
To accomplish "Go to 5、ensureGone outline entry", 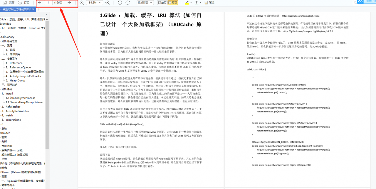I will (11, 120).
